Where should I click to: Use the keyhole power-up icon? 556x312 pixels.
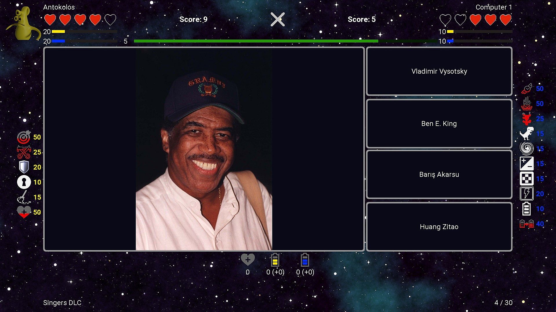(x=24, y=182)
